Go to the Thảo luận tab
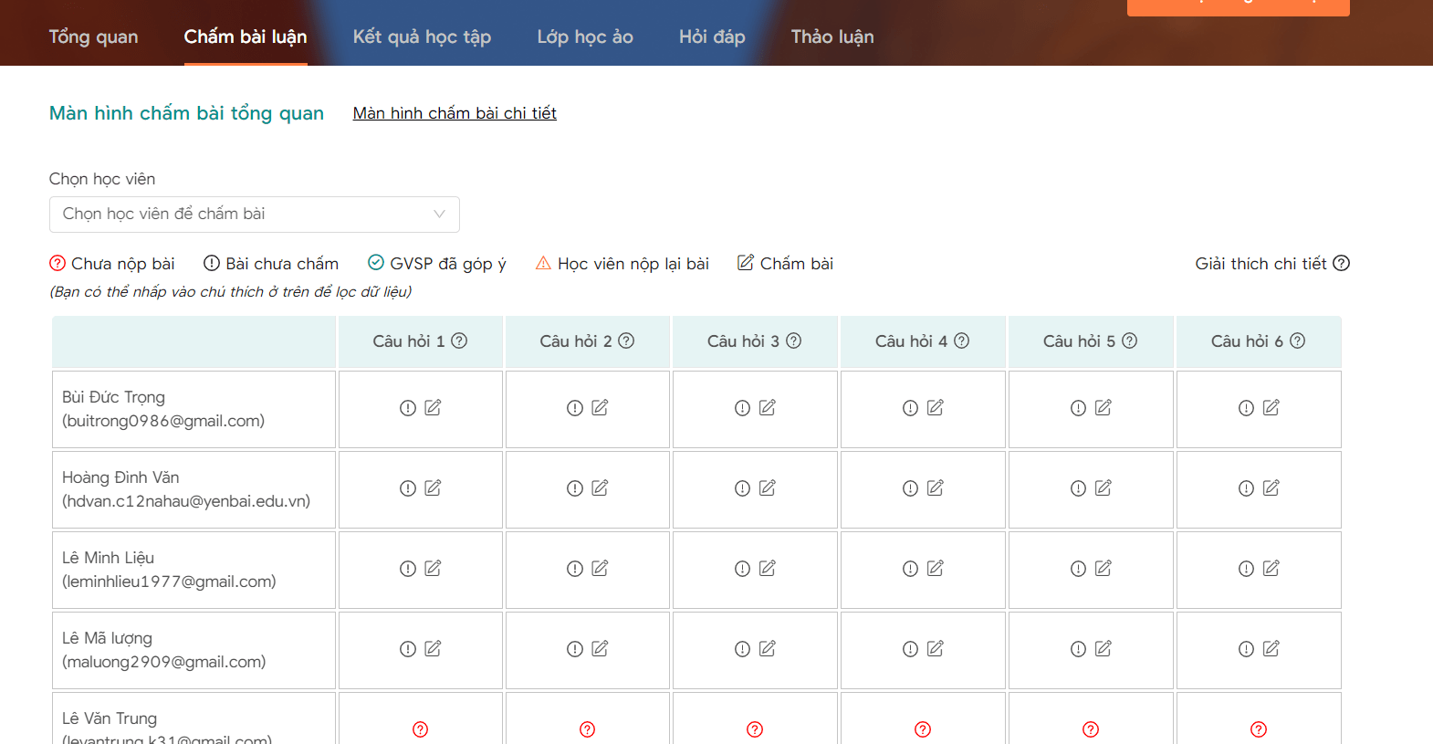This screenshot has width=1433, height=744. coord(832,37)
